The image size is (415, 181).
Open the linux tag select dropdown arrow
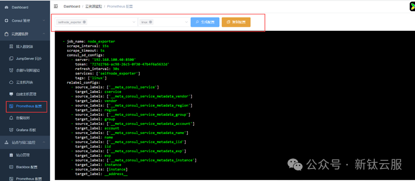pyautogui.click(x=186, y=22)
